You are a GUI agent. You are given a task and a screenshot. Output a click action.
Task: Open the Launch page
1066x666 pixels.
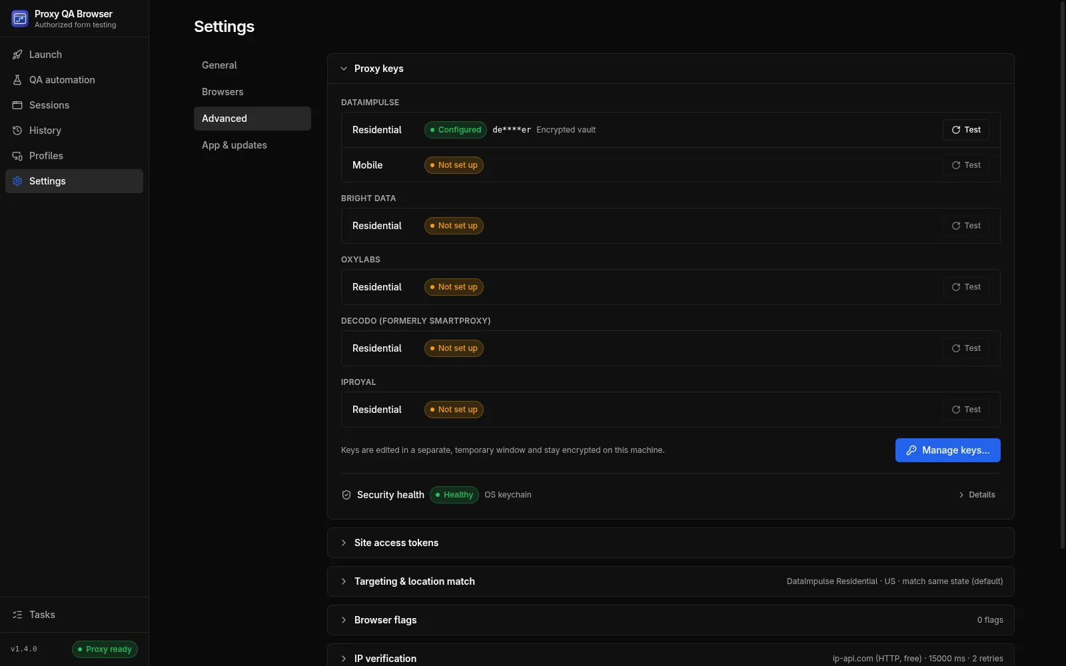[x=74, y=55]
